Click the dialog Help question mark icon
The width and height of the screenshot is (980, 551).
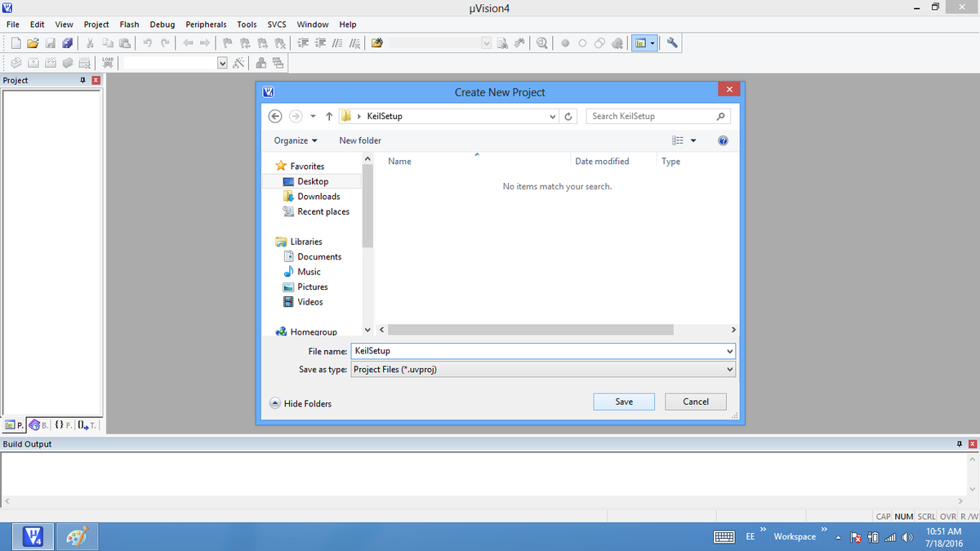[x=723, y=140]
